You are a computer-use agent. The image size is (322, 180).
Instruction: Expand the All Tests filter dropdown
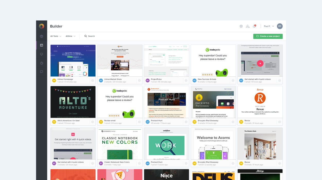coord(56,36)
